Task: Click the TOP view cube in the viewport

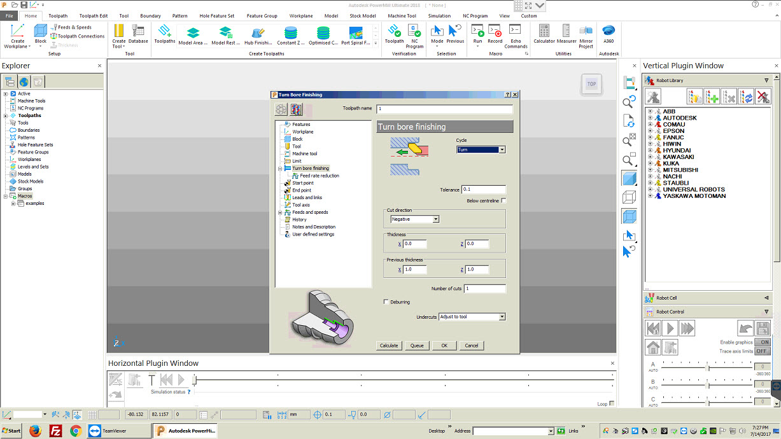Action: click(591, 84)
